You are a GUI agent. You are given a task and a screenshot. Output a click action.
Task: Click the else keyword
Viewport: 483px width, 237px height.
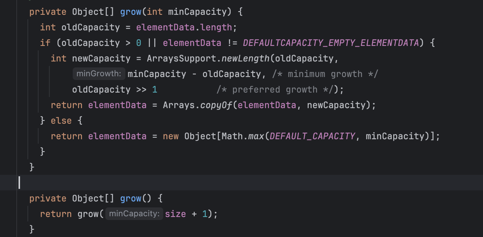coord(61,121)
